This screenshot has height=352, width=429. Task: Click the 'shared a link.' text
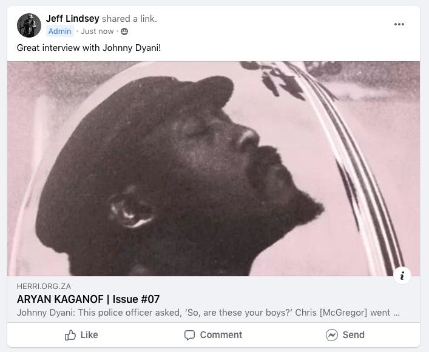pyautogui.click(x=129, y=19)
